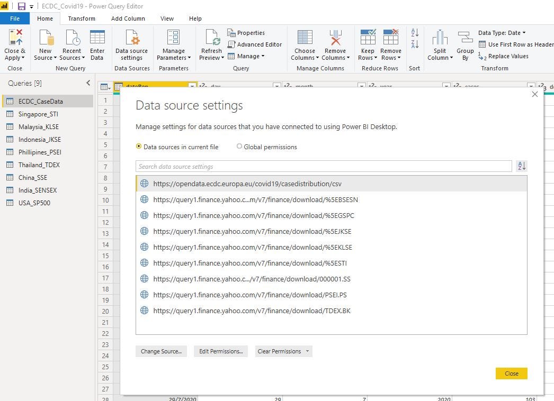Switch to the Home tab

(x=45, y=19)
